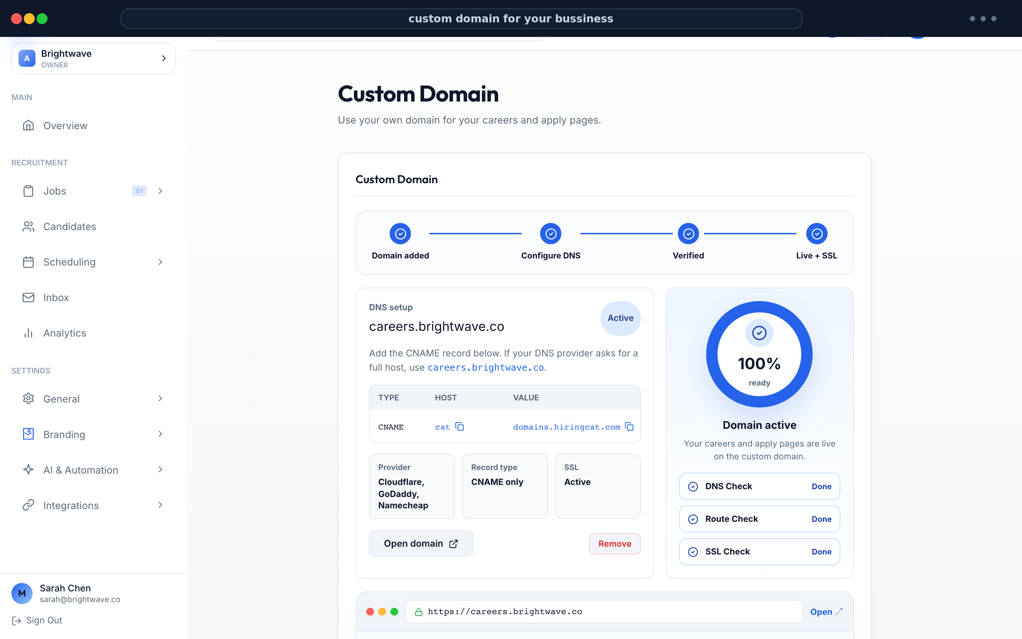Copy the domains.hiringcat.com value
Screen dimensions: 1022x639
coord(629,426)
